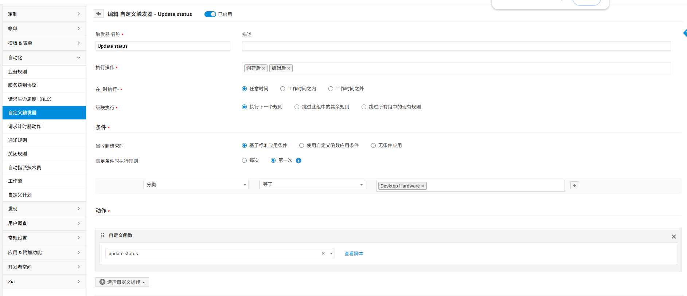Image resolution: width=687 pixels, height=296 pixels.
Task: Remove the 编辑后 tag from 执行操作
Action: coord(289,68)
